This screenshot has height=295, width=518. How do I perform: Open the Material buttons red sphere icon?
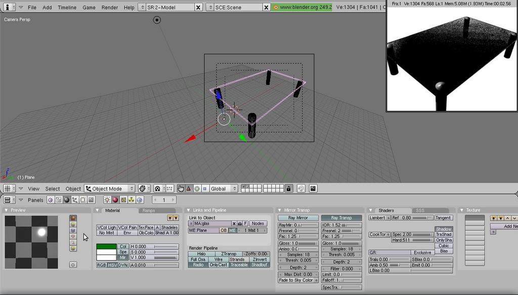115,200
